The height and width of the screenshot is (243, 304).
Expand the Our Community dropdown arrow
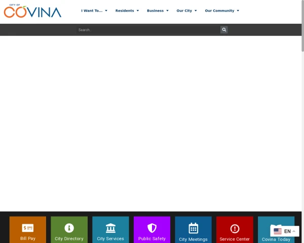pos(238,11)
